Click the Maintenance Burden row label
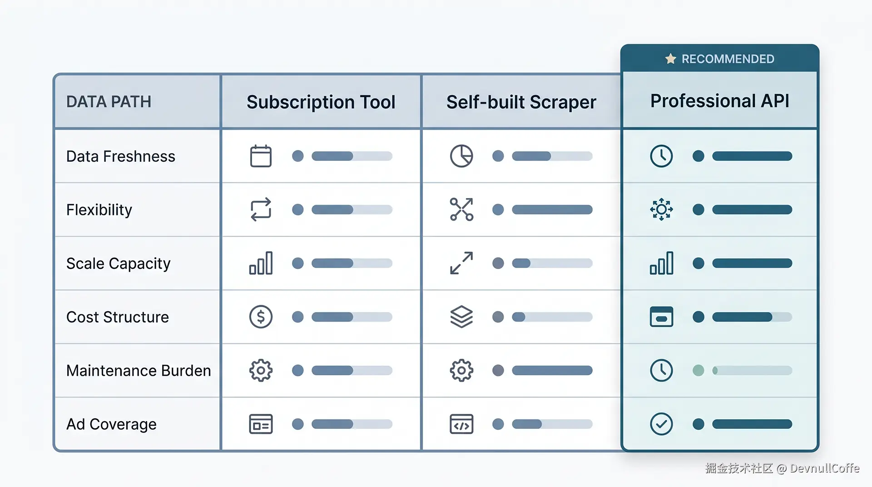 (139, 371)
